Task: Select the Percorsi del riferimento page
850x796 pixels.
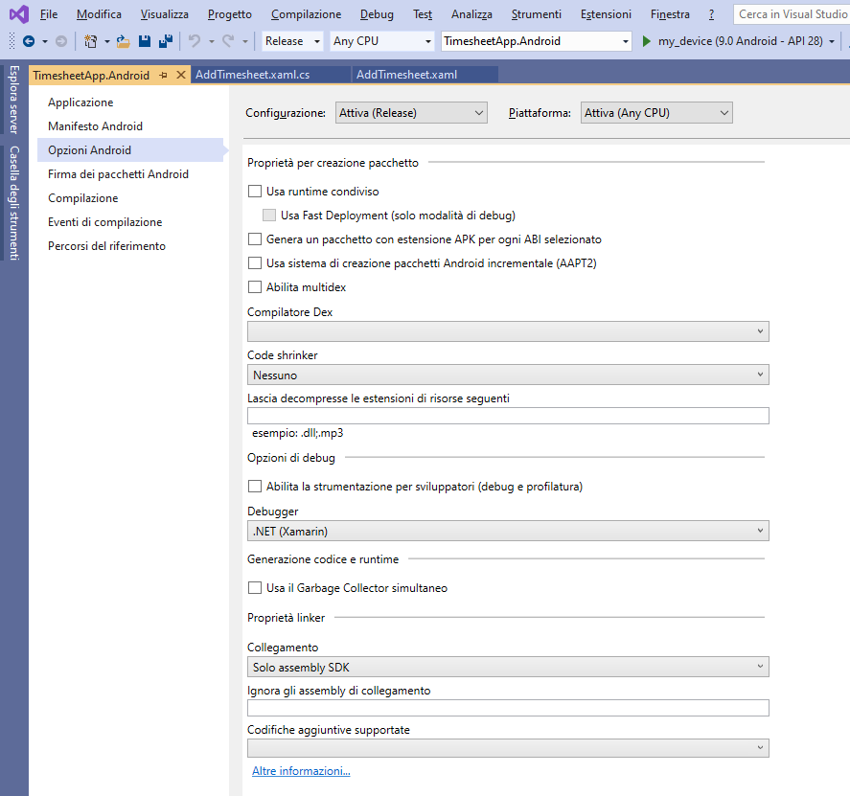Action: 106,245
